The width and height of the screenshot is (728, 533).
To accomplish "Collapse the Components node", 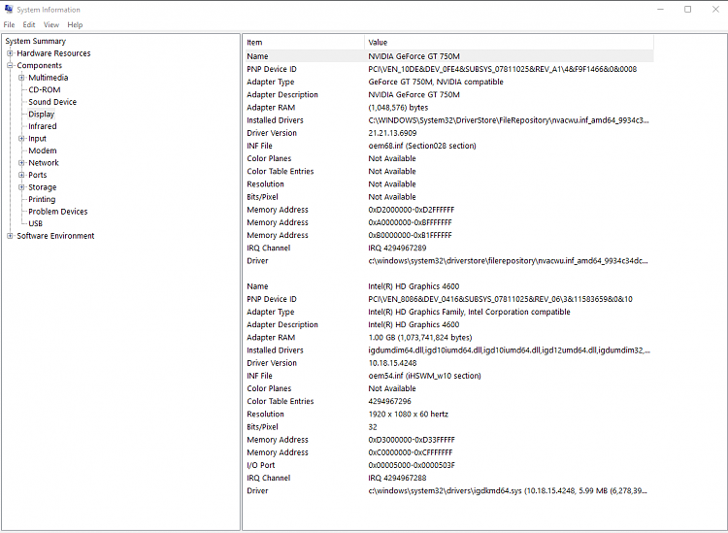I will pos(10,65).
